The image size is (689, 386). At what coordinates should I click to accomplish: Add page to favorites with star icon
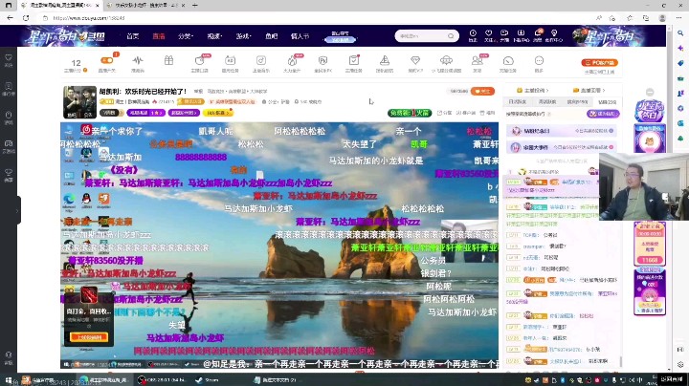(612, 18)
